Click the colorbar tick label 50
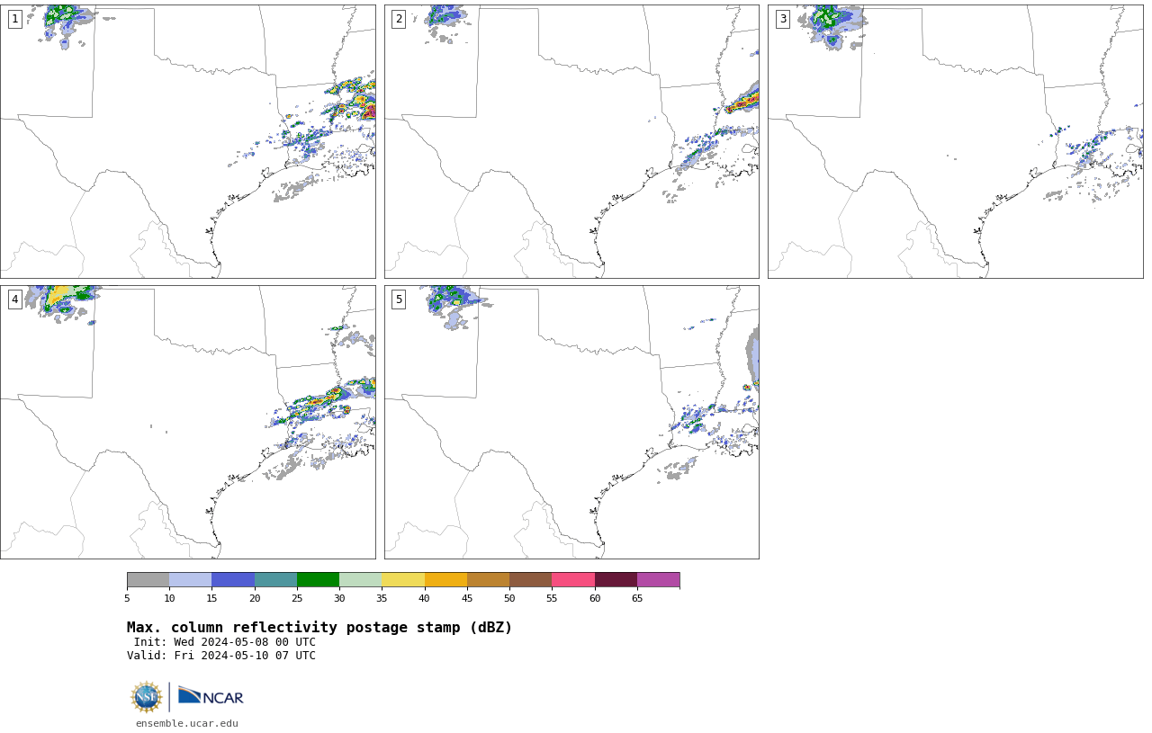 [x=509, y=599]
